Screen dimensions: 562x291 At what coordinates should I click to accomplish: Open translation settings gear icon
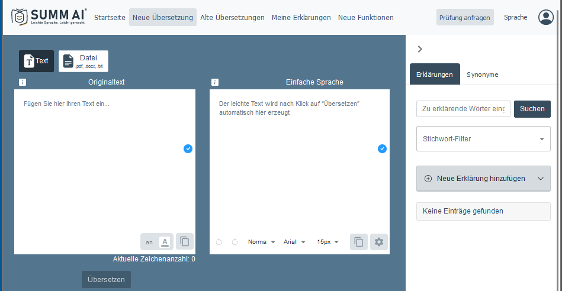(x=379, y=241)
